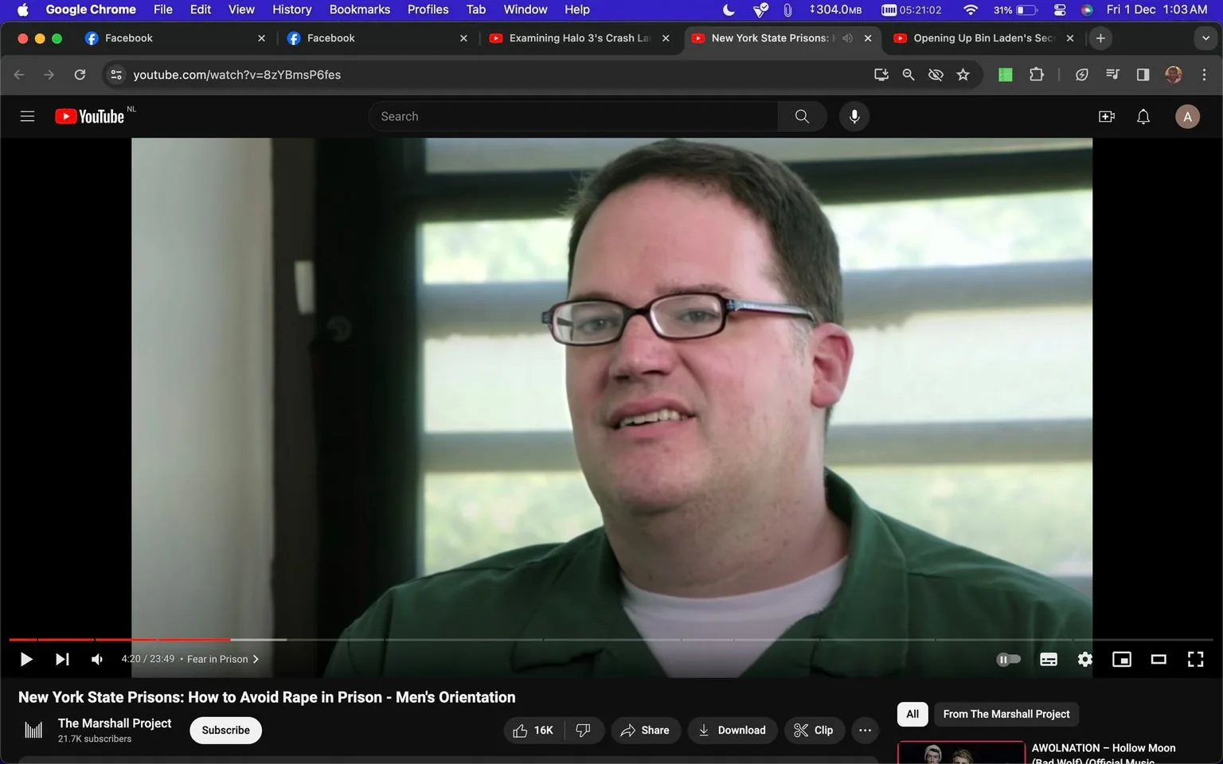Like the video with thumbs up
This screenshot has height=764, width=1223.
click(x=526, y=730)
